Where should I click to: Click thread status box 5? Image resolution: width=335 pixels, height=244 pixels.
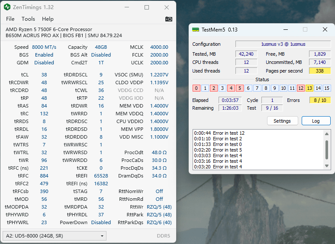240,88
